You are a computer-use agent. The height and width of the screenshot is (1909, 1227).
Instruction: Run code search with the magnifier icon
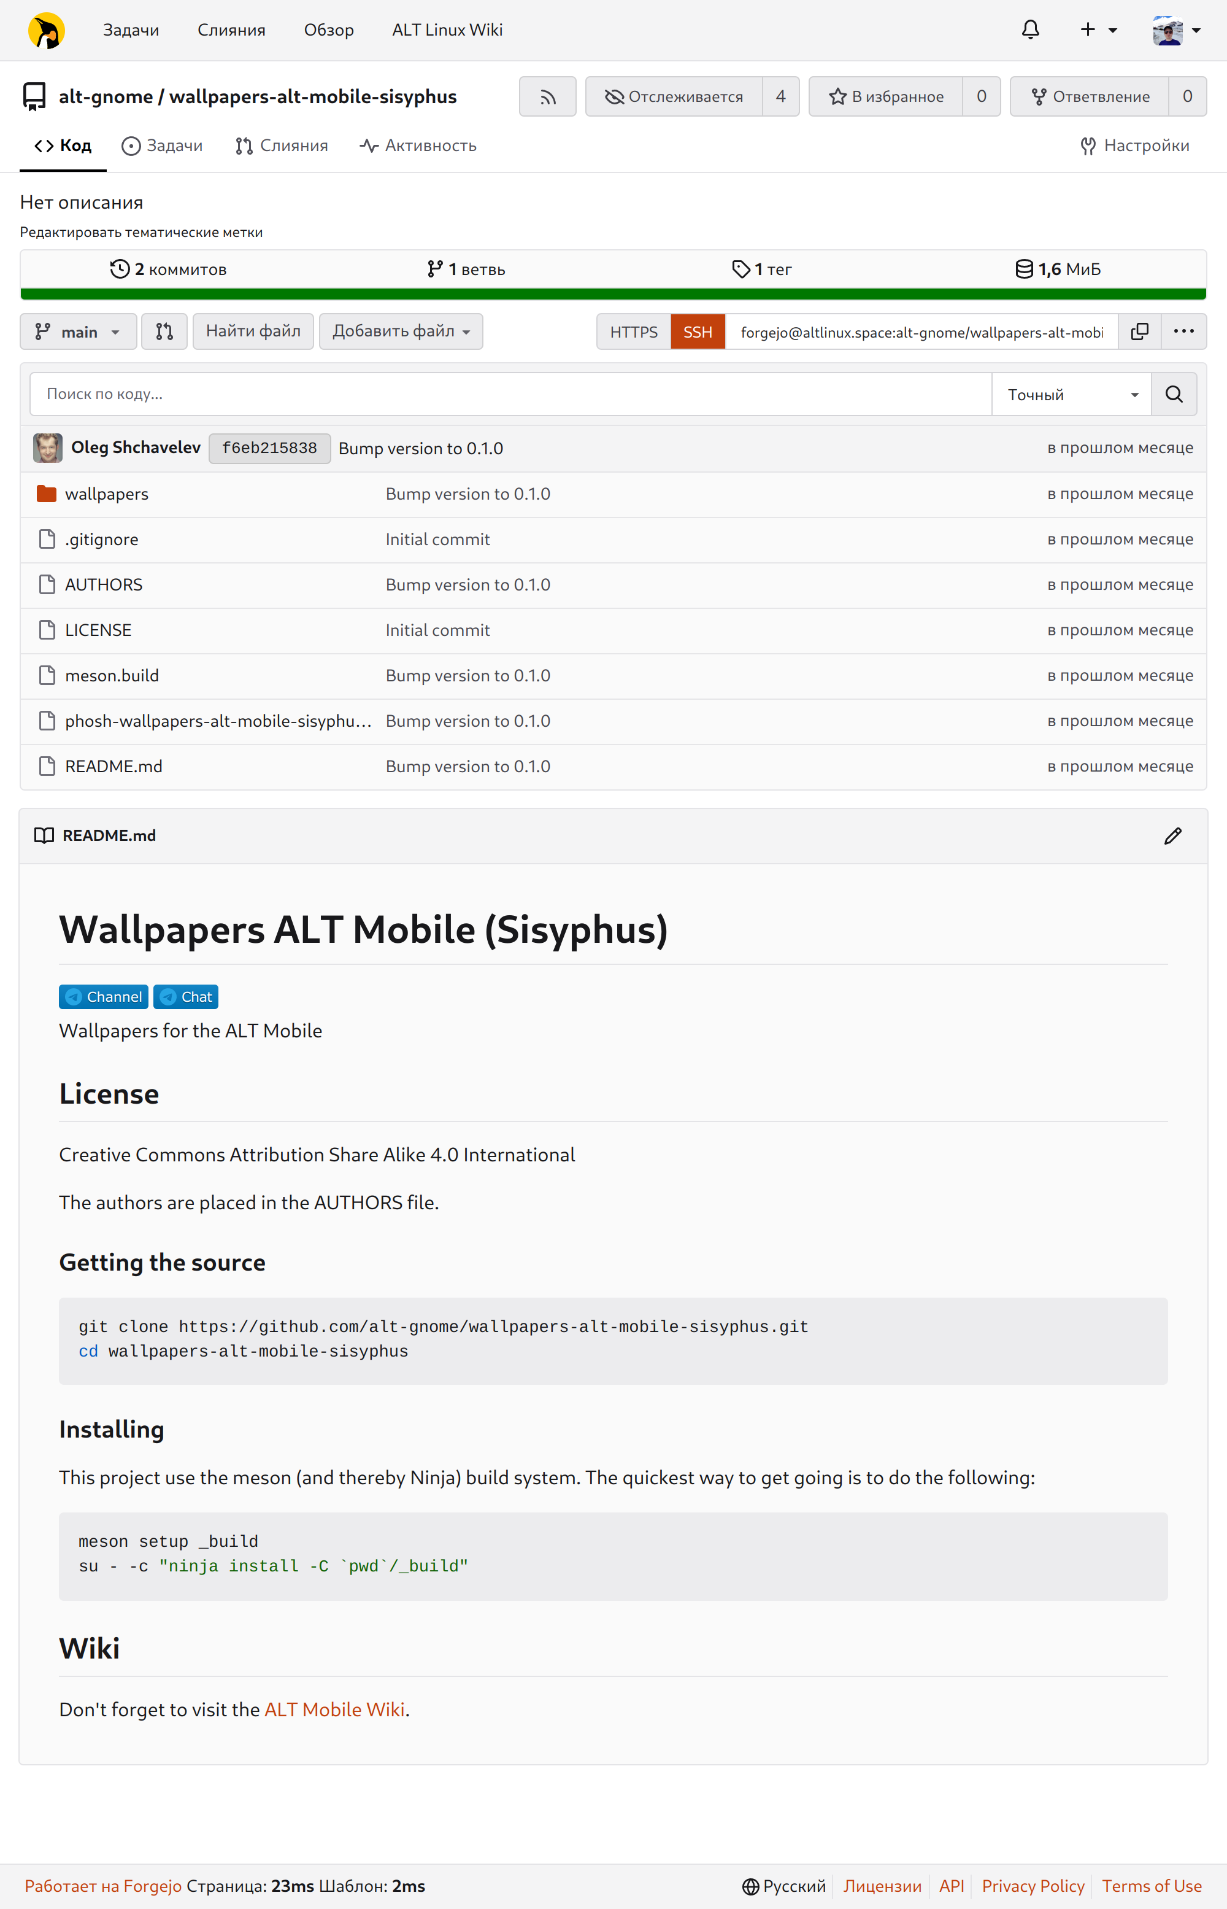(x=1173, y=393)
